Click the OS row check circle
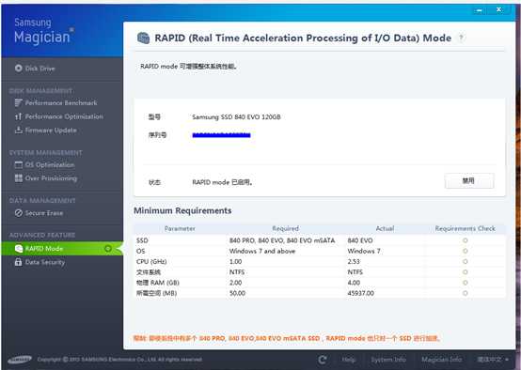521x370 pixels. [x=466, y=251]
